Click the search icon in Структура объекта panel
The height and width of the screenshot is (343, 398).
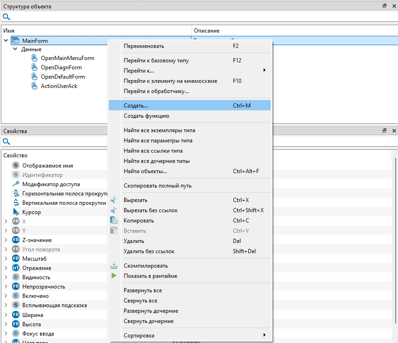click(7, 17)
